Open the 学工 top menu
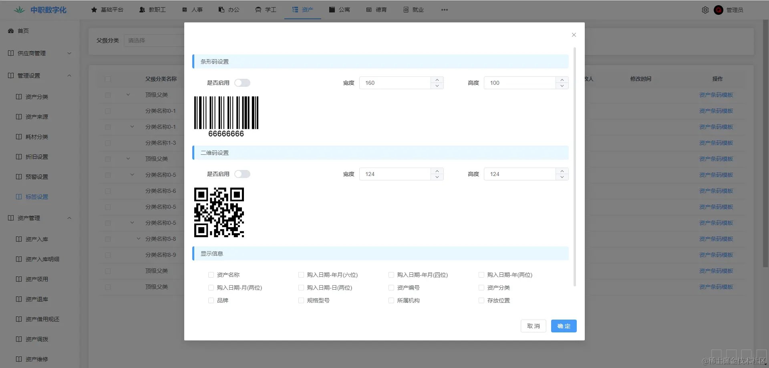 pos(266,10)
